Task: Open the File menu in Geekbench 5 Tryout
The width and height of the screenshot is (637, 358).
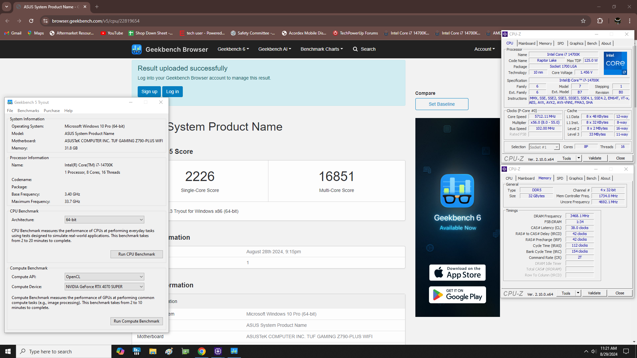Action: tap(10, 111)
